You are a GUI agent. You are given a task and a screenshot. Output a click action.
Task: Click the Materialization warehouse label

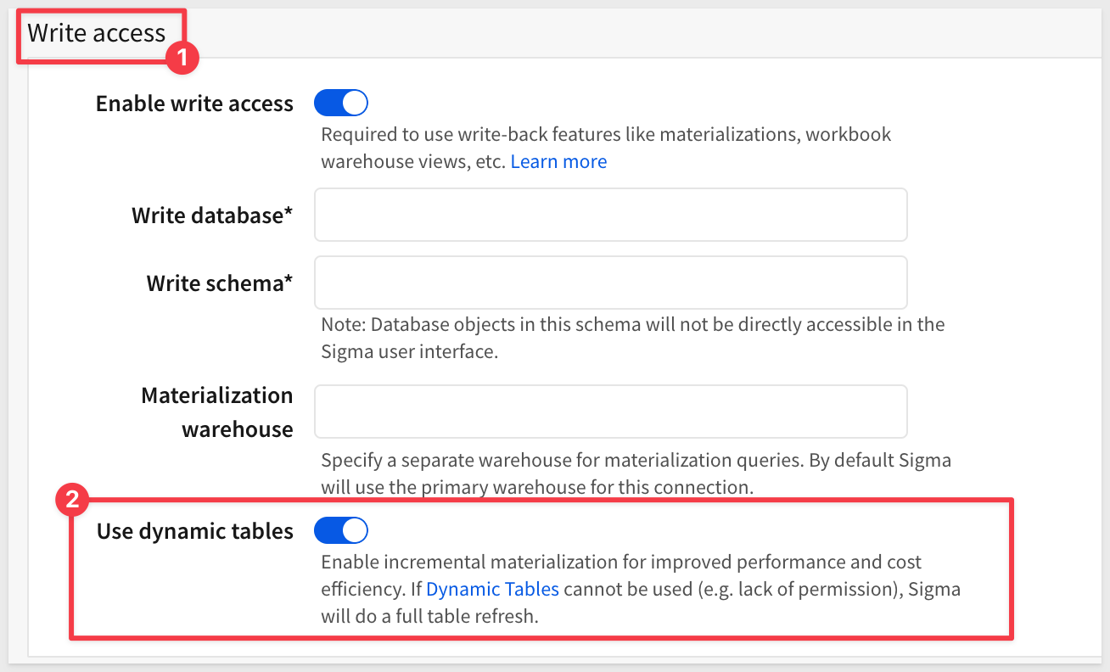217,412
